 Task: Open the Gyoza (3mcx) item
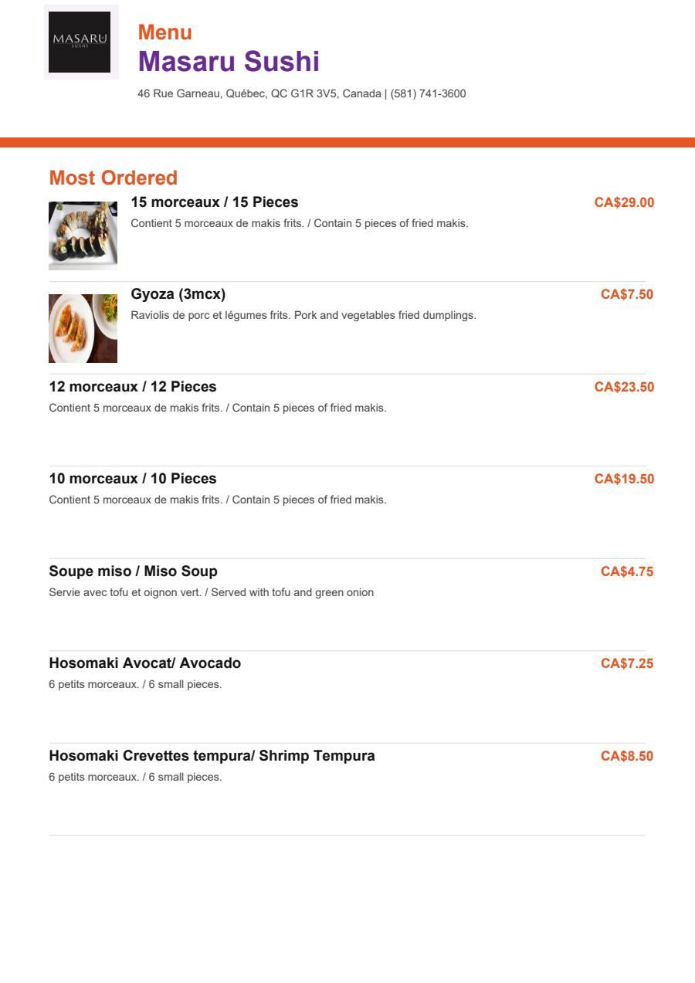178,294
